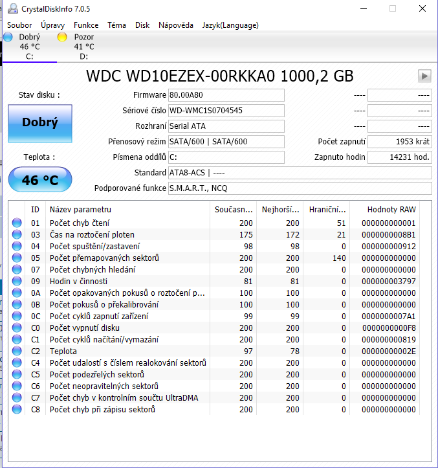Click RAW value 0000000007A1
The height and width of the screenshot is (468, 438).
(388, 316)
